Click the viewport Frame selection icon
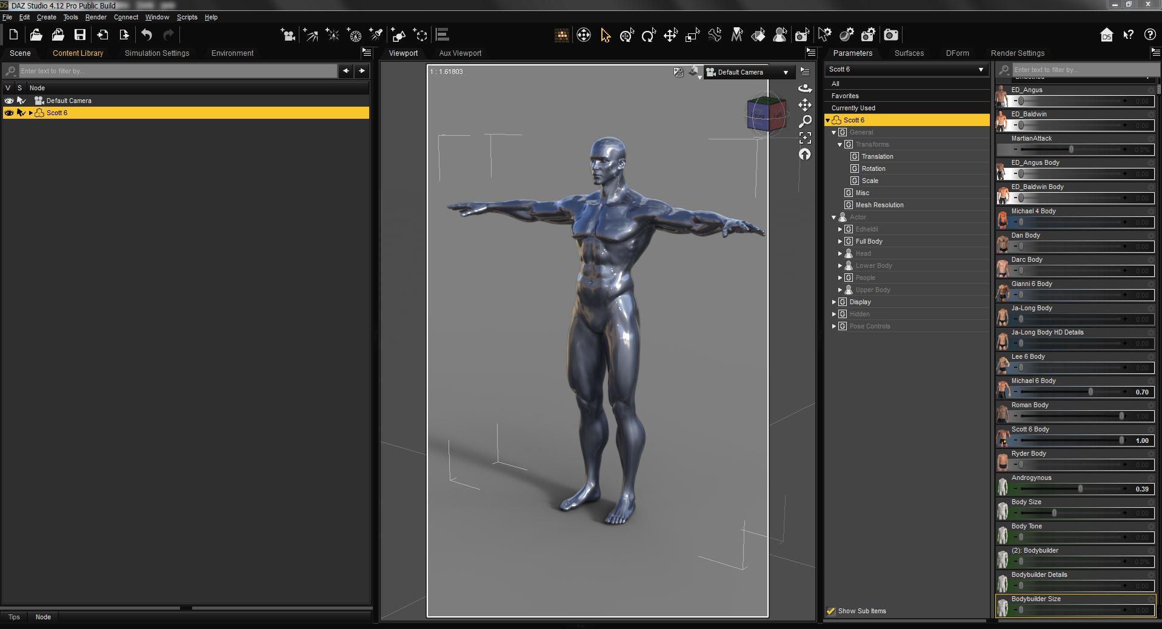The image size is (1162, 629). coord(805,138)
